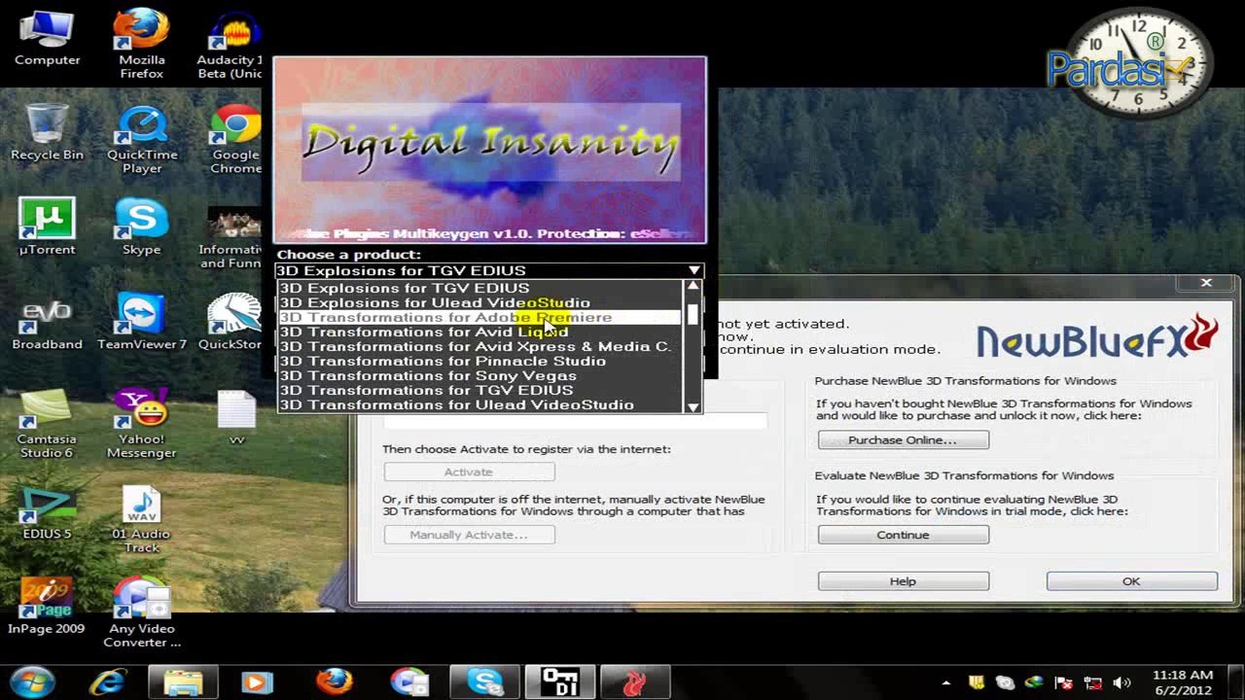Confirm the NewBlue dialog with OK

[1131, 581]
